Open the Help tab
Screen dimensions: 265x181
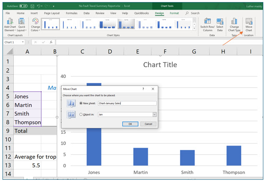125,13
